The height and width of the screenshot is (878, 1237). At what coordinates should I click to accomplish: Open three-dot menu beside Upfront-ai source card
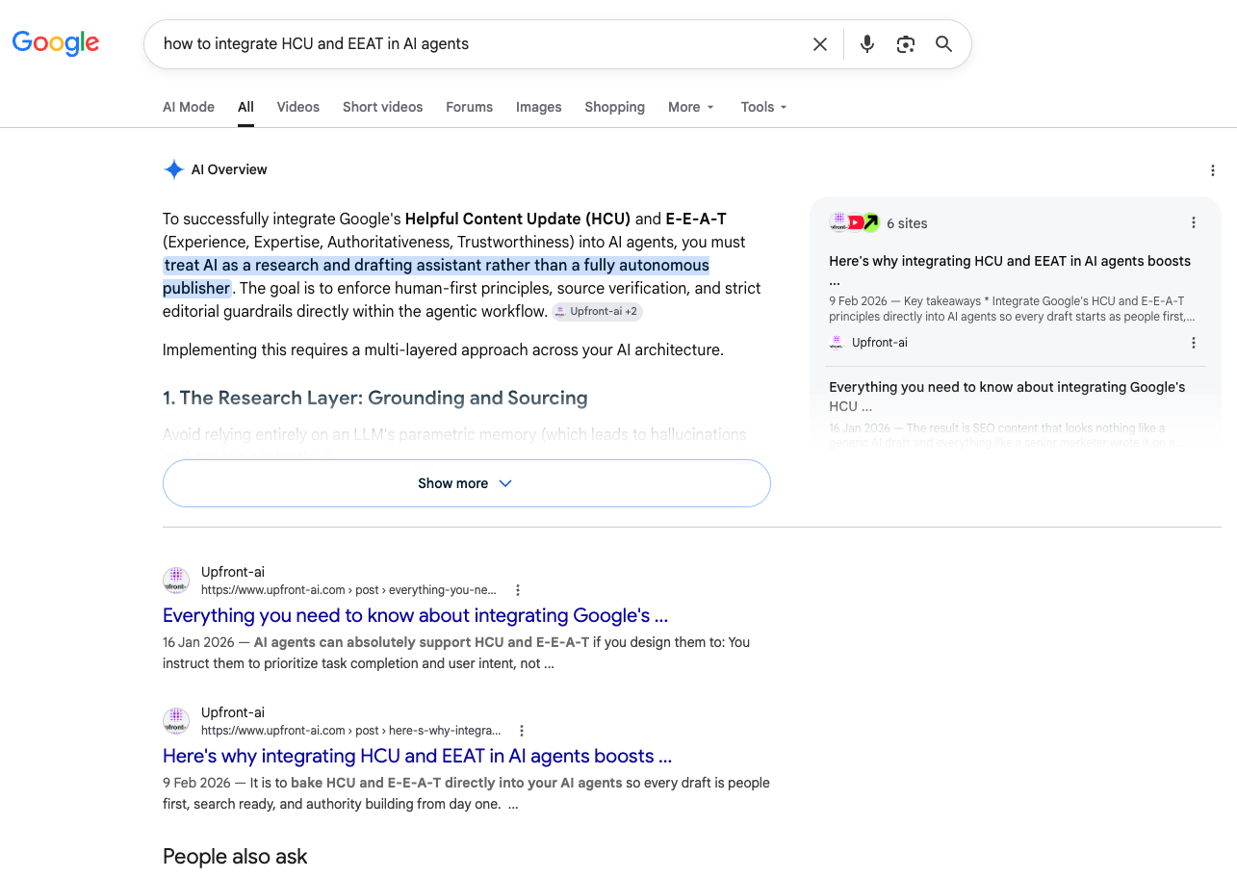pos(1194,343)
